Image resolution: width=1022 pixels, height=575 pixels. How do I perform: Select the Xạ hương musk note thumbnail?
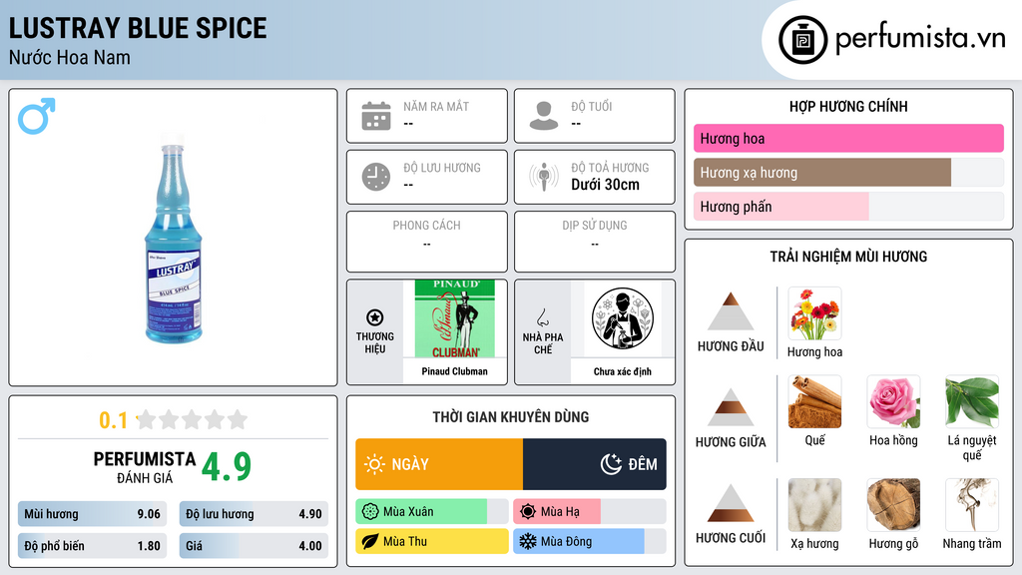pyautogui.click(x=814, y=505)
